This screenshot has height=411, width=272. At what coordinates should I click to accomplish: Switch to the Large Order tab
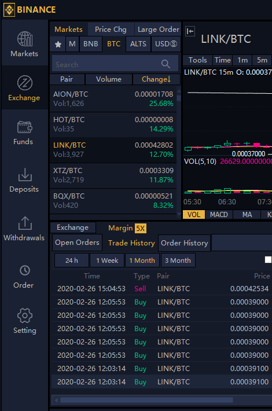tap(158, 30)
